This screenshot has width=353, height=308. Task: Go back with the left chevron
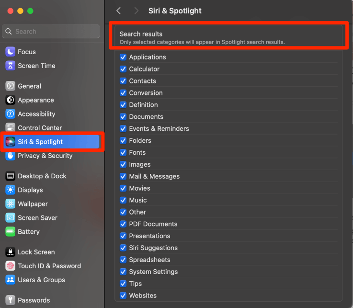coord(119,11)
